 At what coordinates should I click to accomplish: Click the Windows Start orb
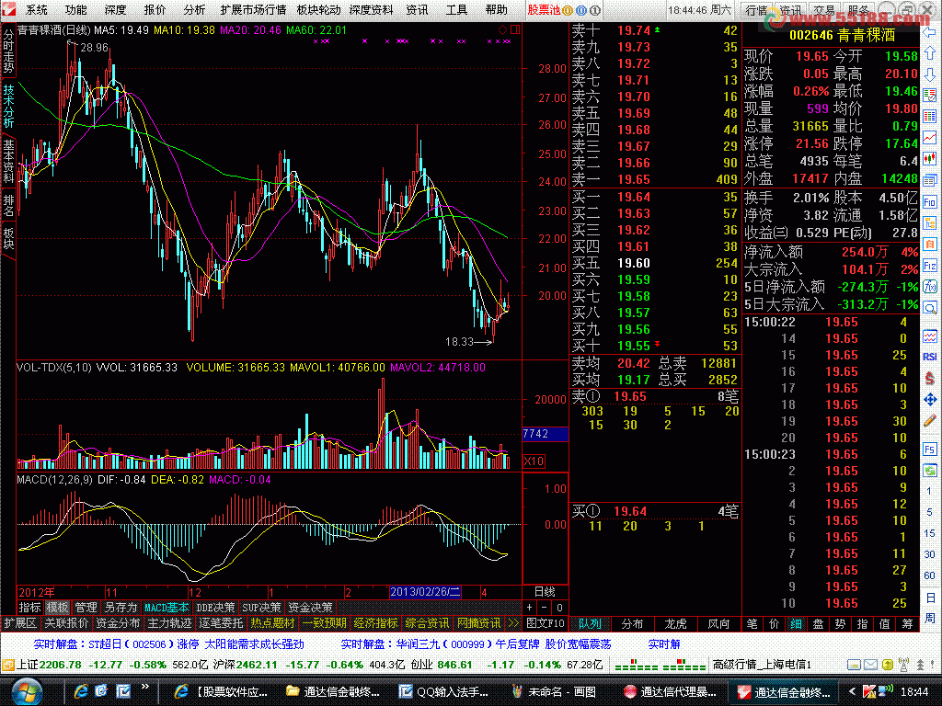(x=25, y=691)
